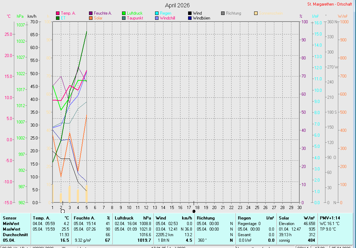Click the cyan Regen legend square
Viewport: 356px width, 248px height.
tap(157, 13)
